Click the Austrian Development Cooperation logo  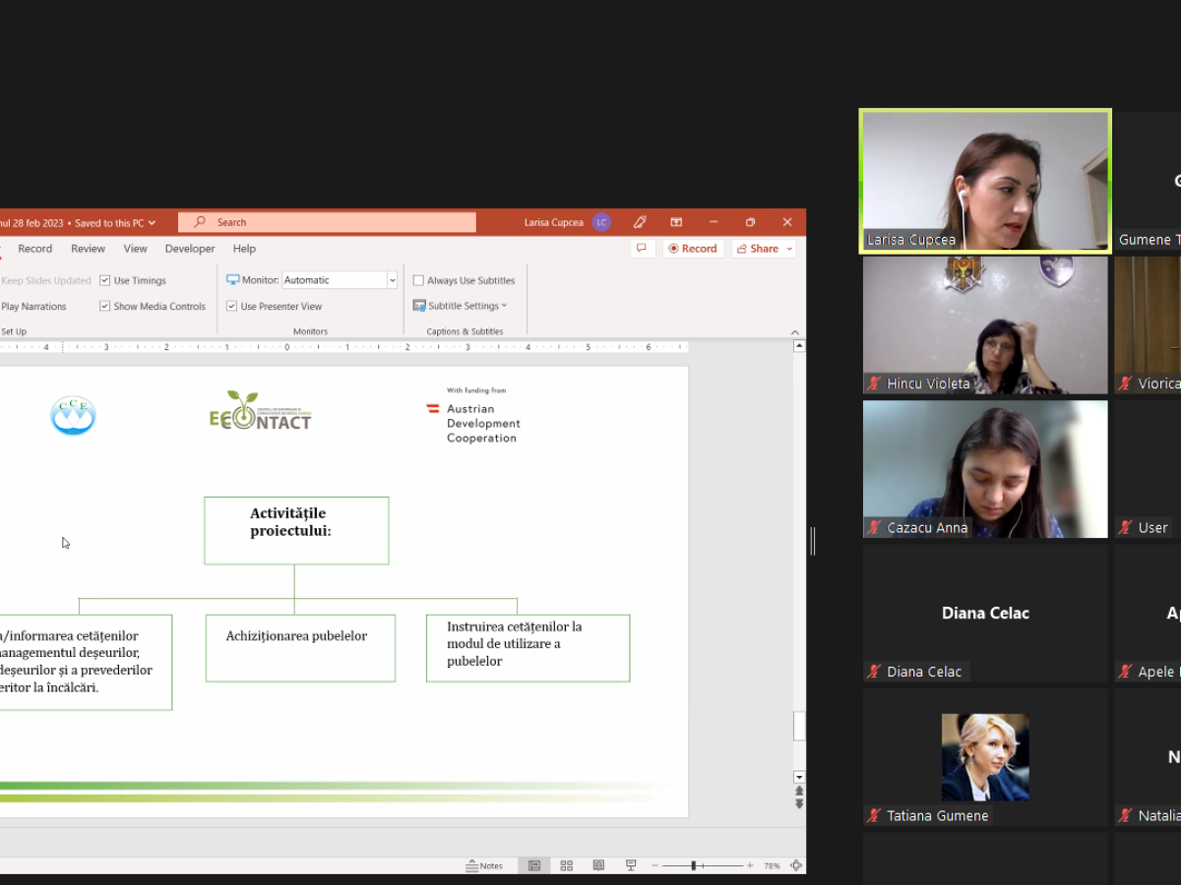tap(474, 416)
